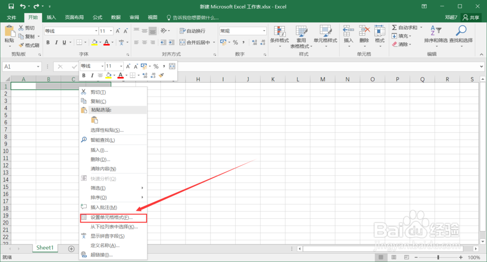This screenshot has width=487, height=262.
Task: Expand the Sort (排序) submenu arrow
Action: (x=142, y=197)
